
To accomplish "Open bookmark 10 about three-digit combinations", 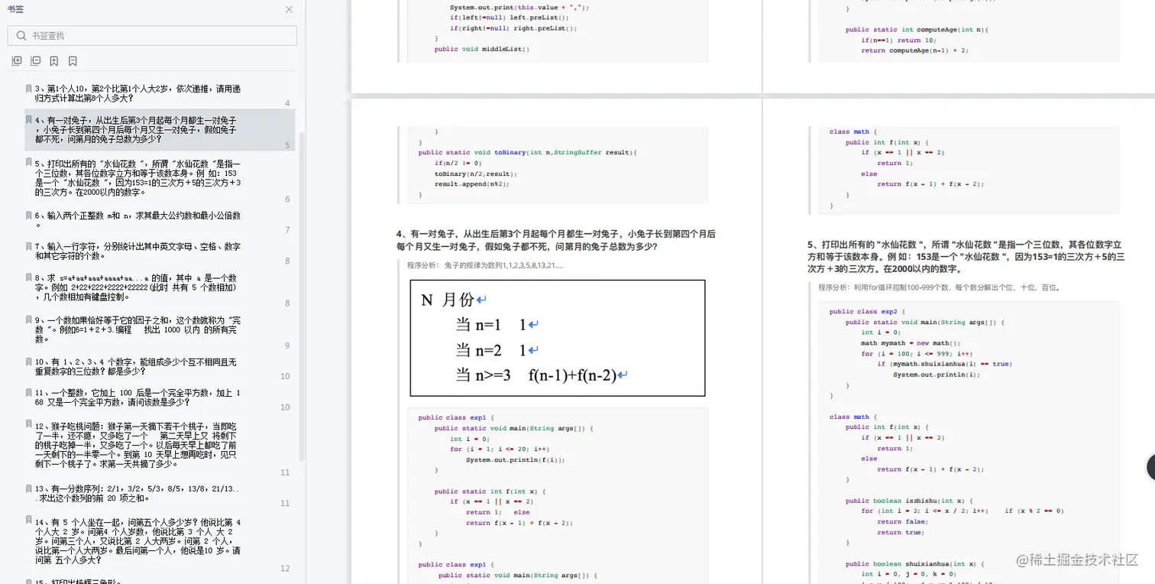I will point(153,366).
